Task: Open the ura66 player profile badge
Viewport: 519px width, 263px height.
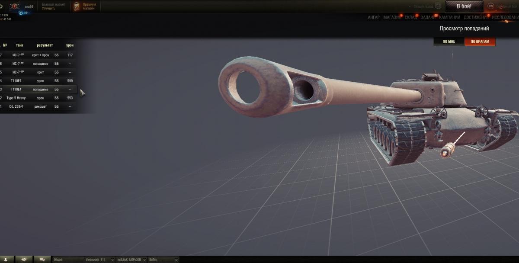Action: (x=14, y=6)
